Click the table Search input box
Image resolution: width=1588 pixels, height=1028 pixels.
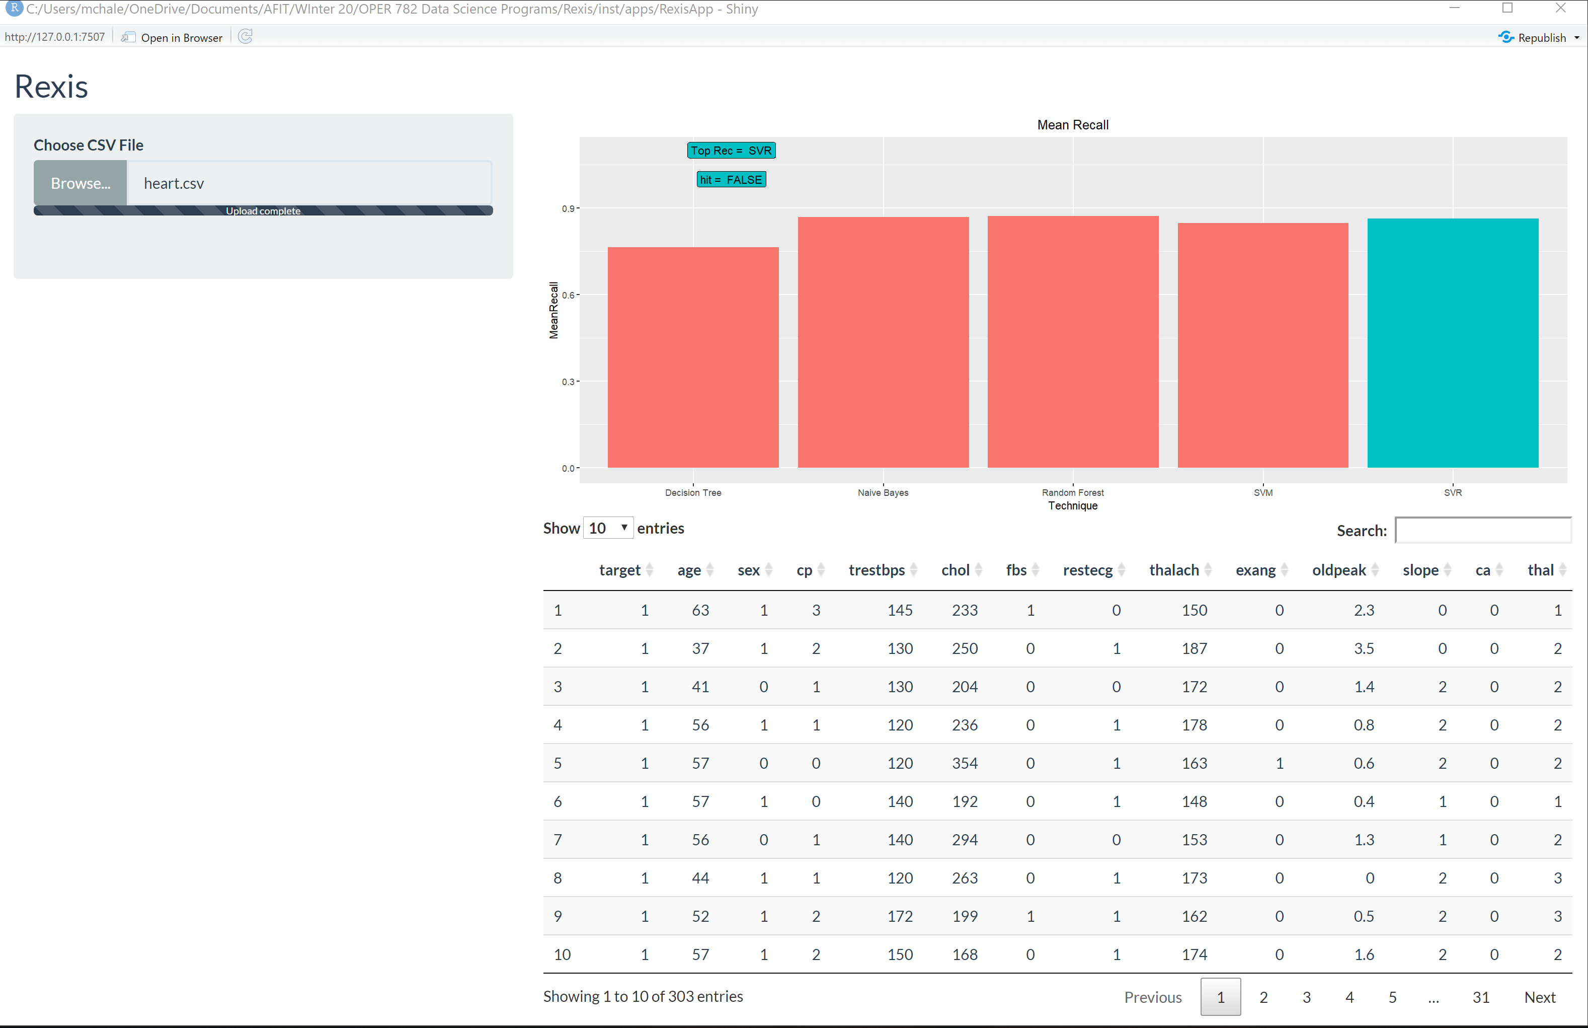pyautogui.click(x=1482, y=530)
